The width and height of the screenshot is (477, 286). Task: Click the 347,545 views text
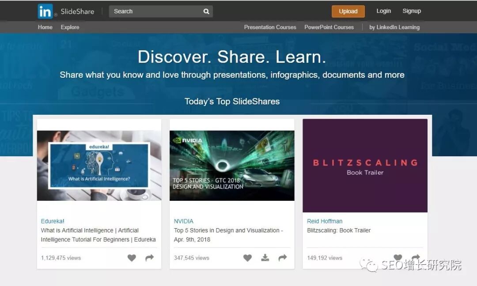point(192,258)
